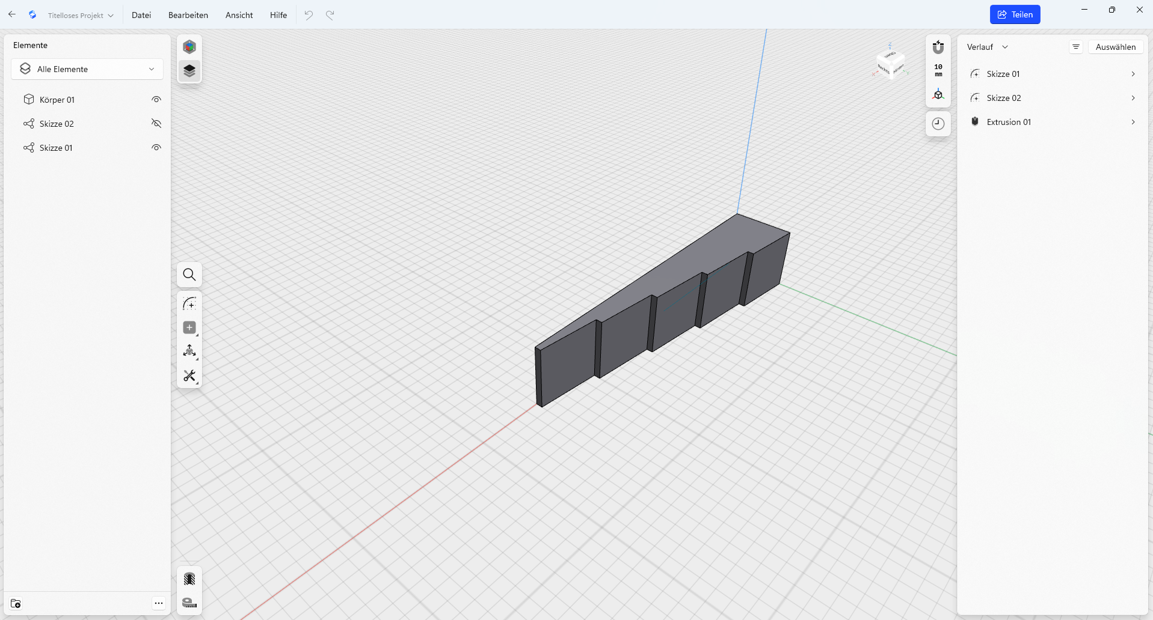Redo the last action

330,15
